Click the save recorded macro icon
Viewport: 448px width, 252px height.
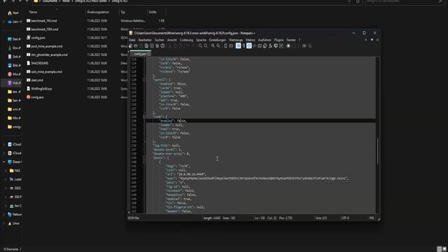pos(310,45)
